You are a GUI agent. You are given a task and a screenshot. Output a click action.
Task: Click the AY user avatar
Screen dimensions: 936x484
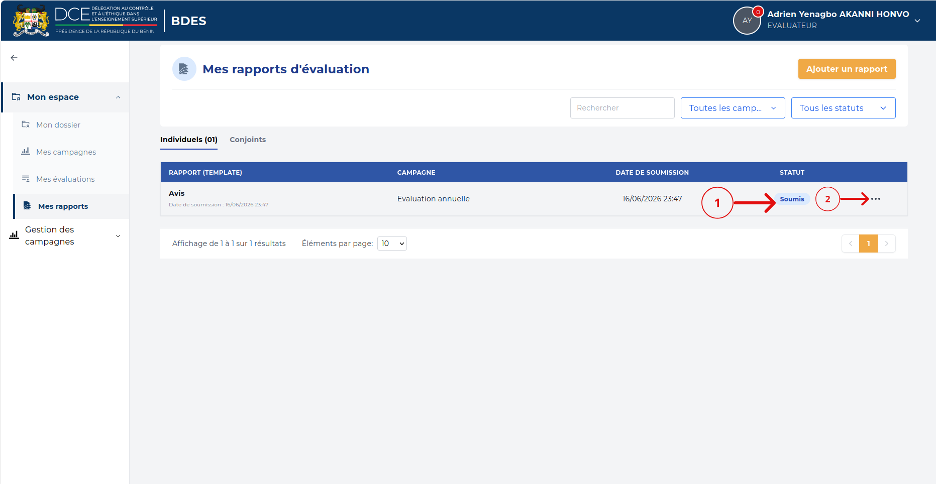tap(747, 21)
